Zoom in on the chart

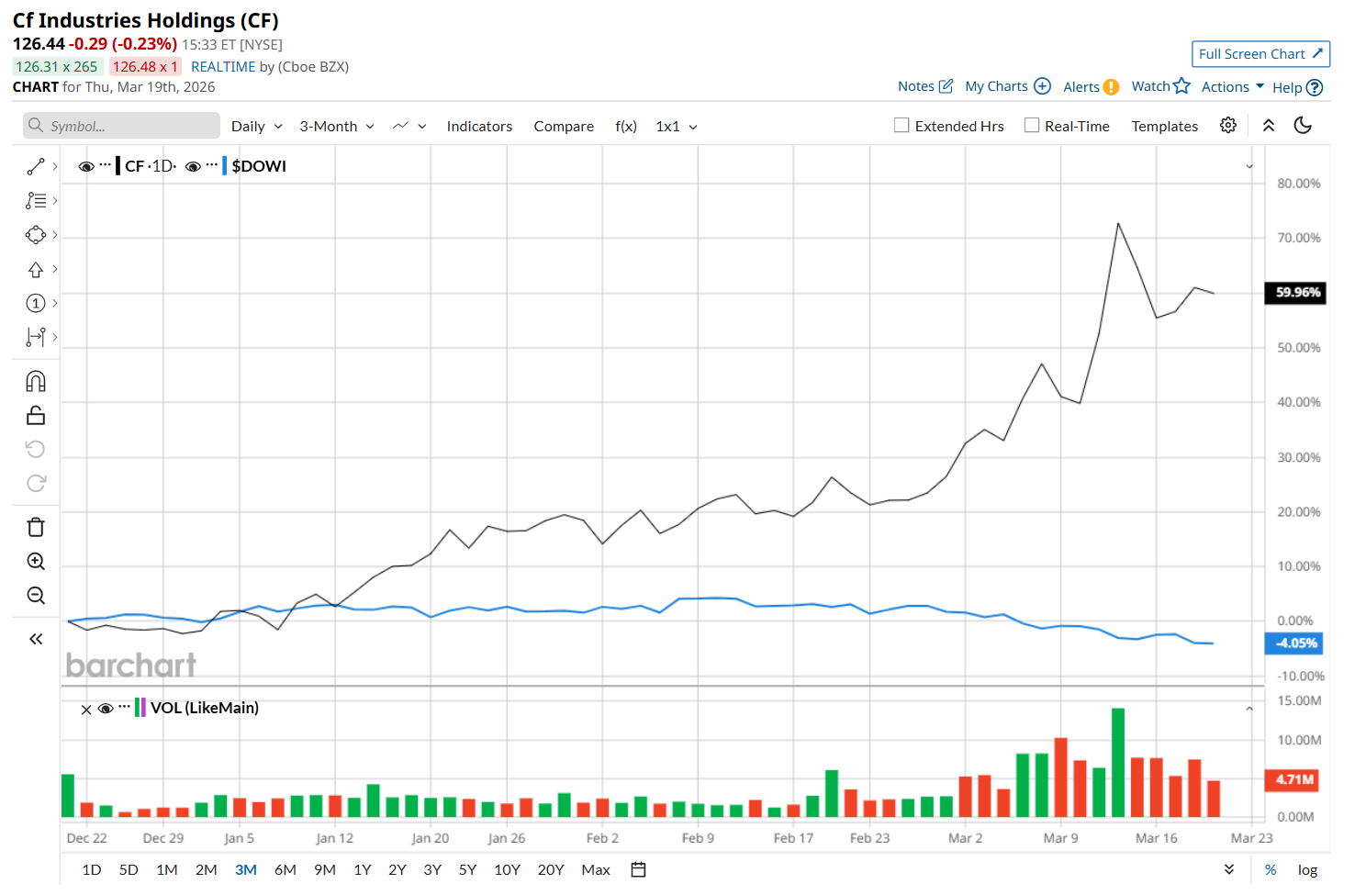point(36,561)
